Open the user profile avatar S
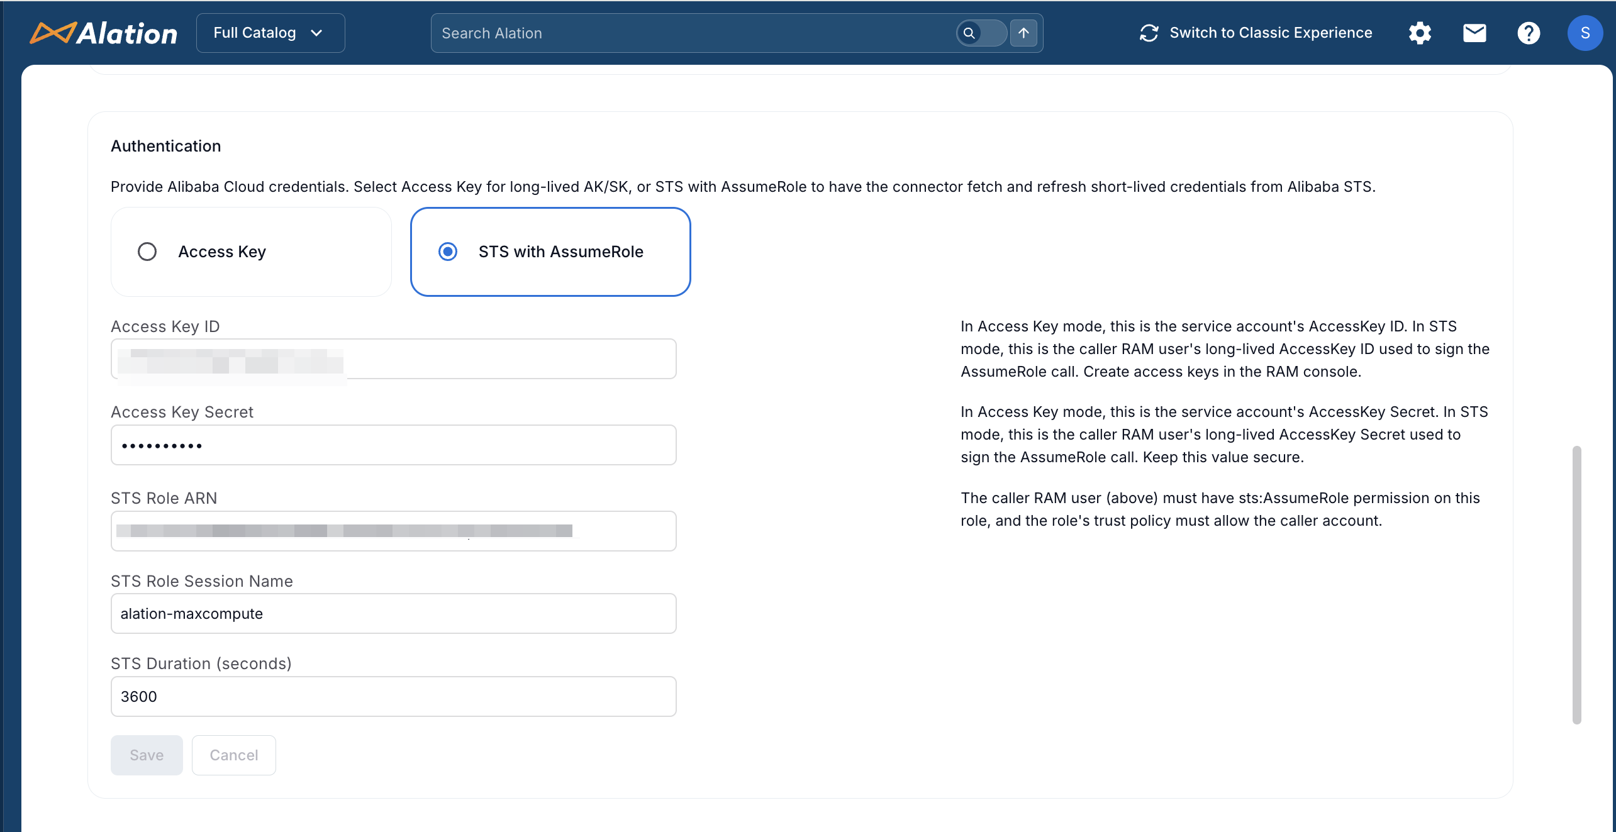 tap(1585, 33)
